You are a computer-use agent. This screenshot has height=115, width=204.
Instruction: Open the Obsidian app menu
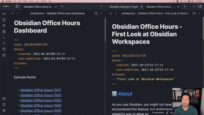tap(9, 1)
